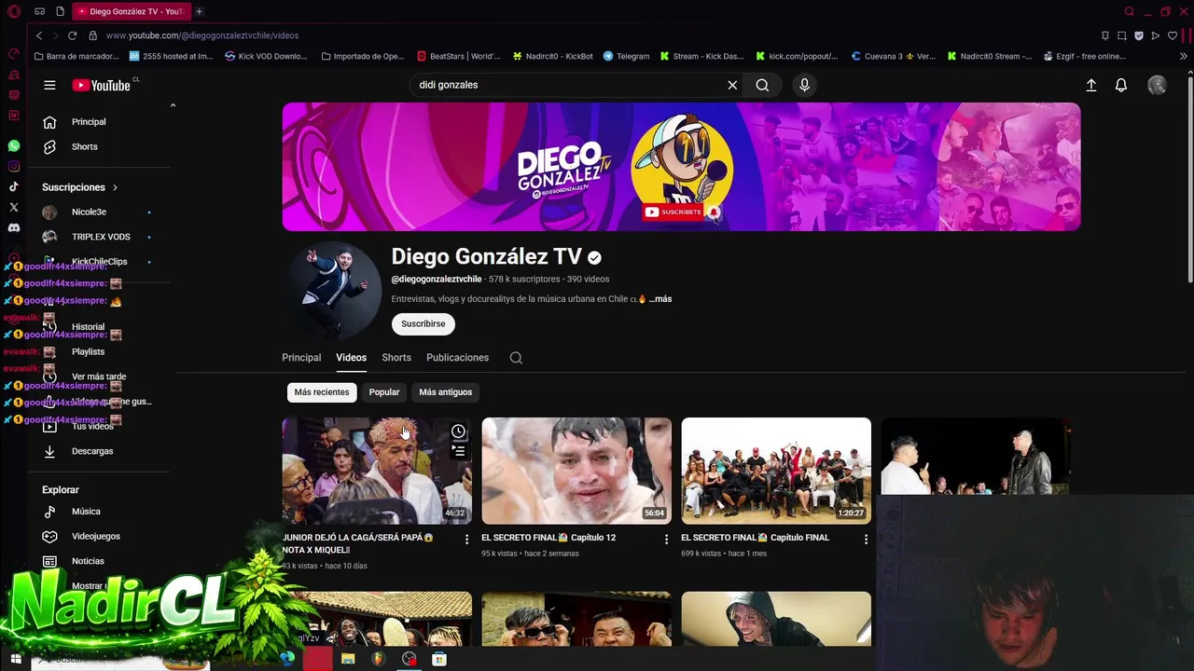Image resolution: width=1194 pixels, height=671 pixels.
Task: Add page to bookmarks heart icon
Action: pyautogui.click(x=1173, y=35)
